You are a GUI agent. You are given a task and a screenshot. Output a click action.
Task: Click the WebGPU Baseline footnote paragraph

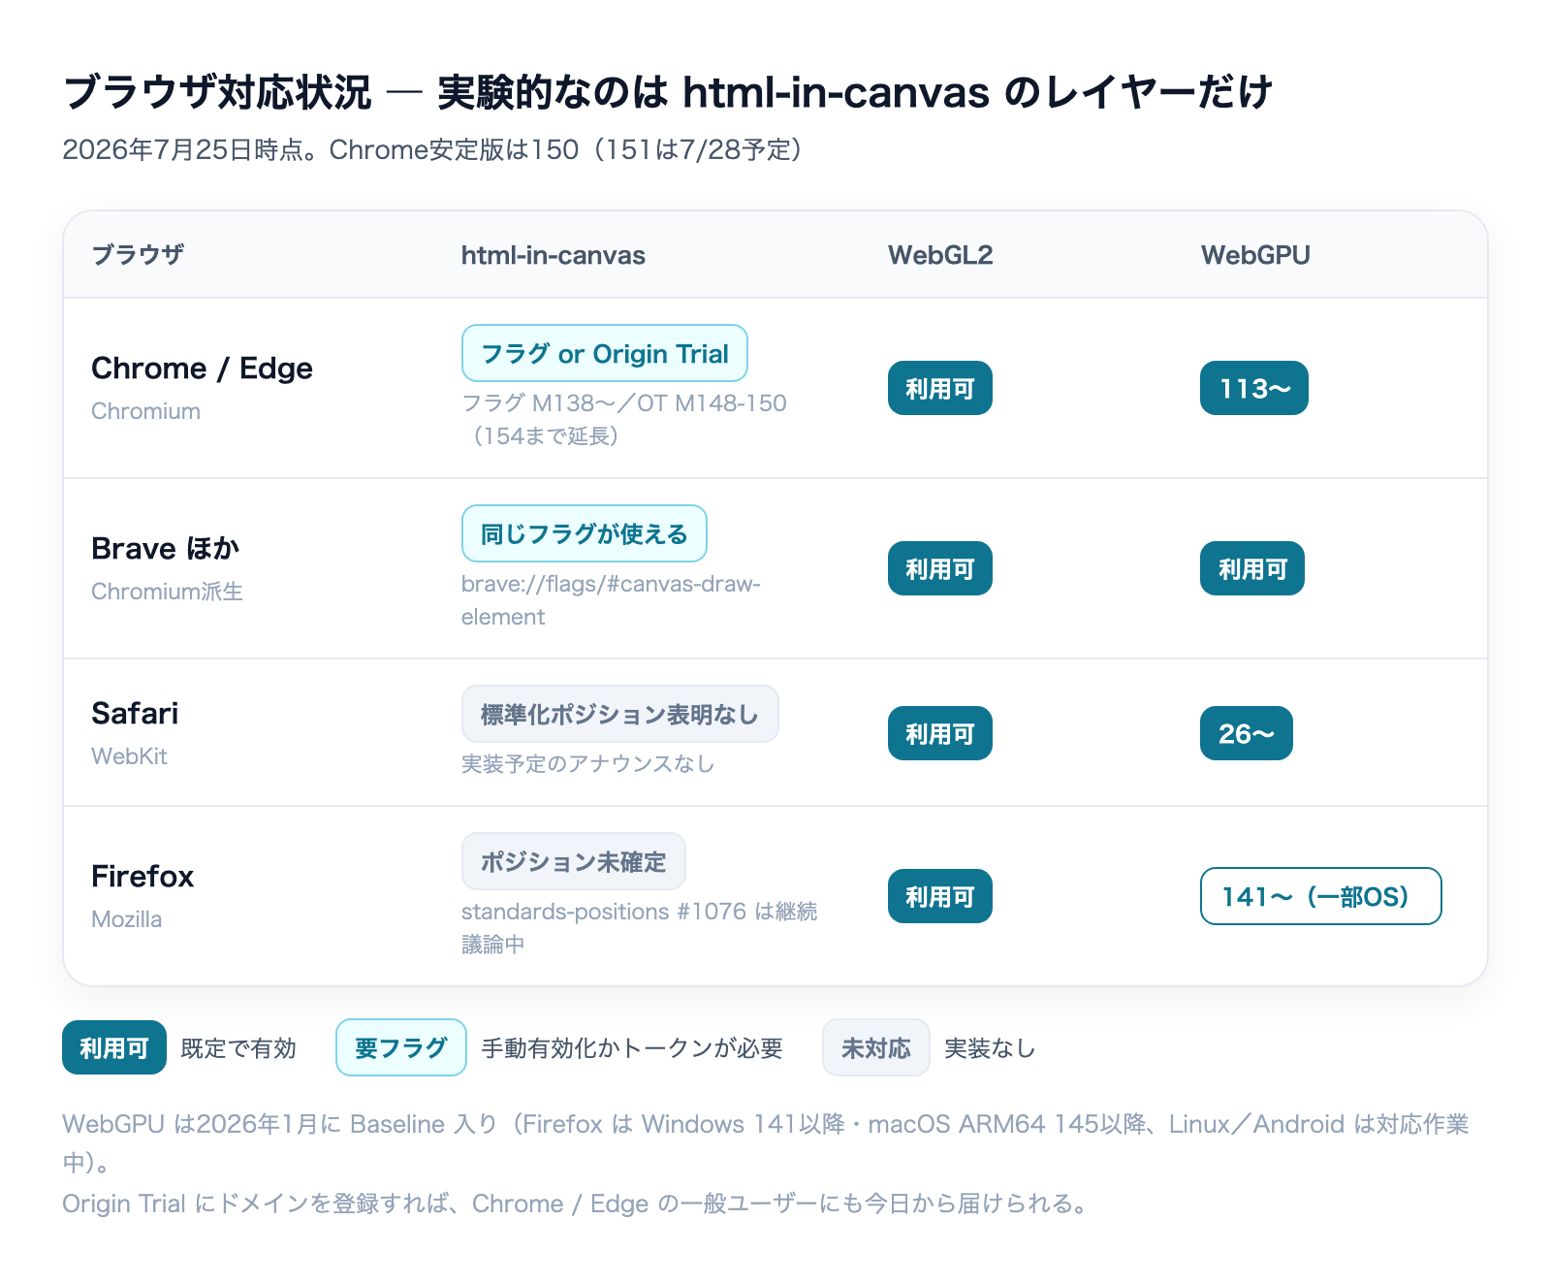click(766, 1142)
